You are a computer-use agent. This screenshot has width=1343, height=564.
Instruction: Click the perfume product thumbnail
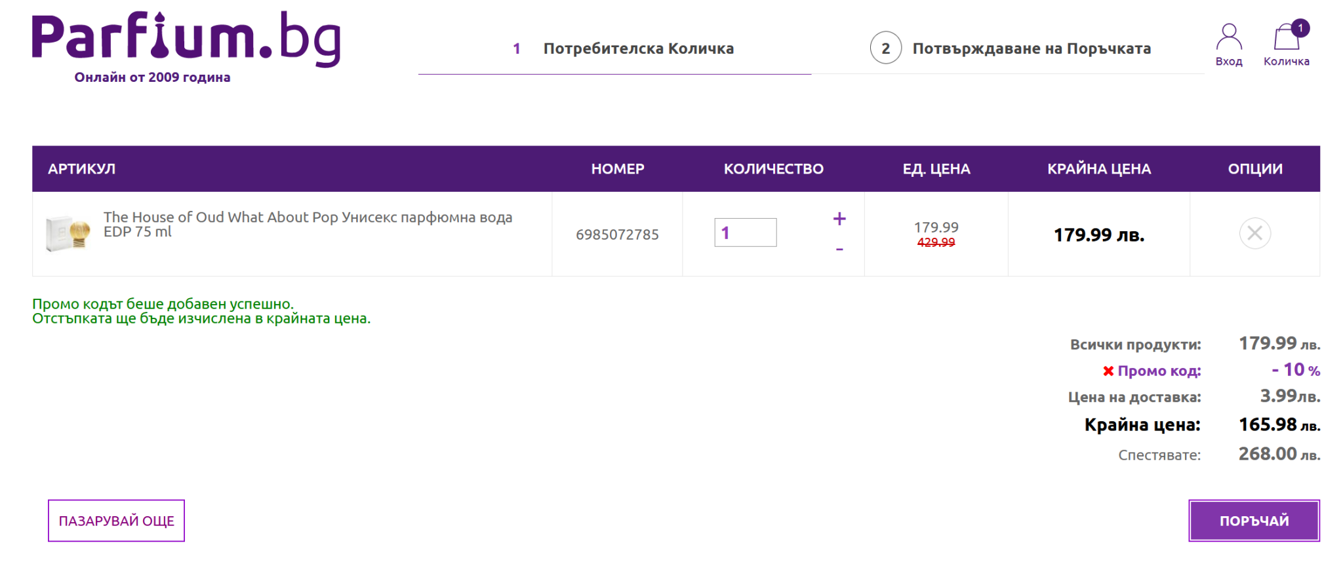[68, 233]
